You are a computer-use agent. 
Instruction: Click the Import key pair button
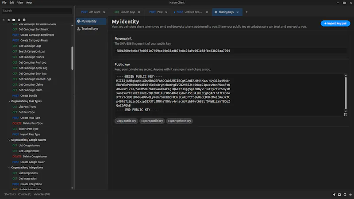pos(335,23)
